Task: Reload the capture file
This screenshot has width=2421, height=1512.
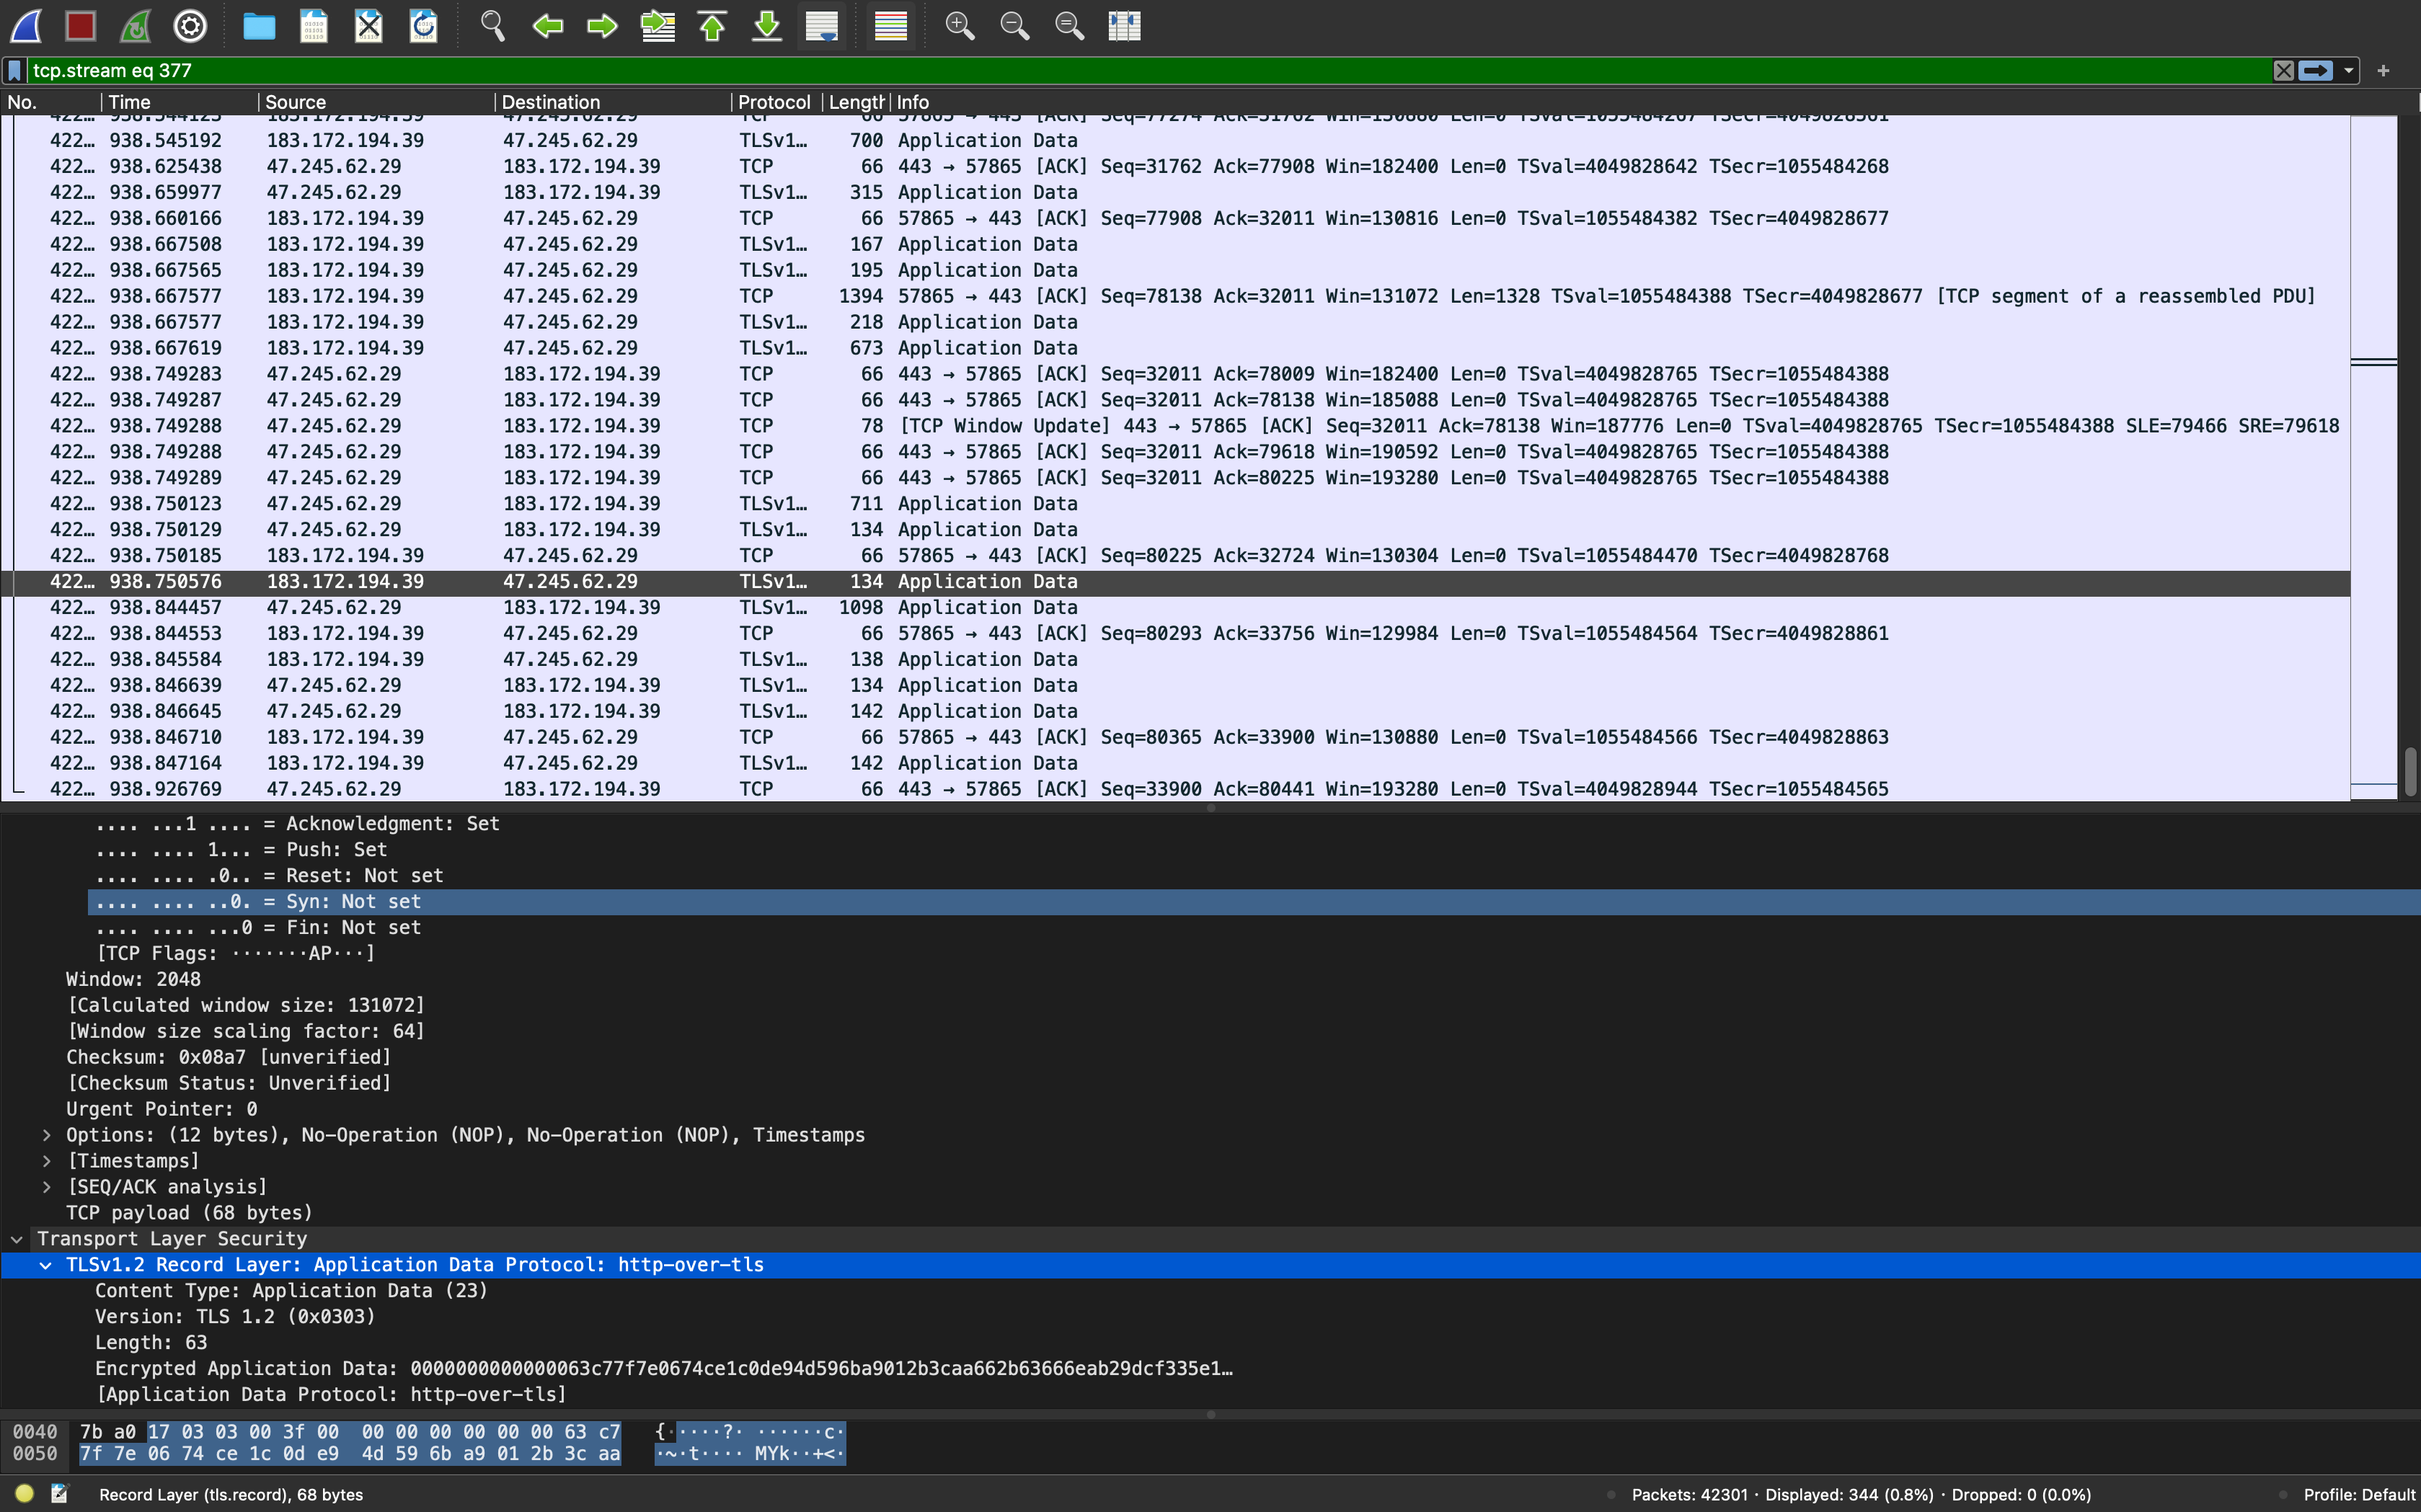Action: click(424, 26)
